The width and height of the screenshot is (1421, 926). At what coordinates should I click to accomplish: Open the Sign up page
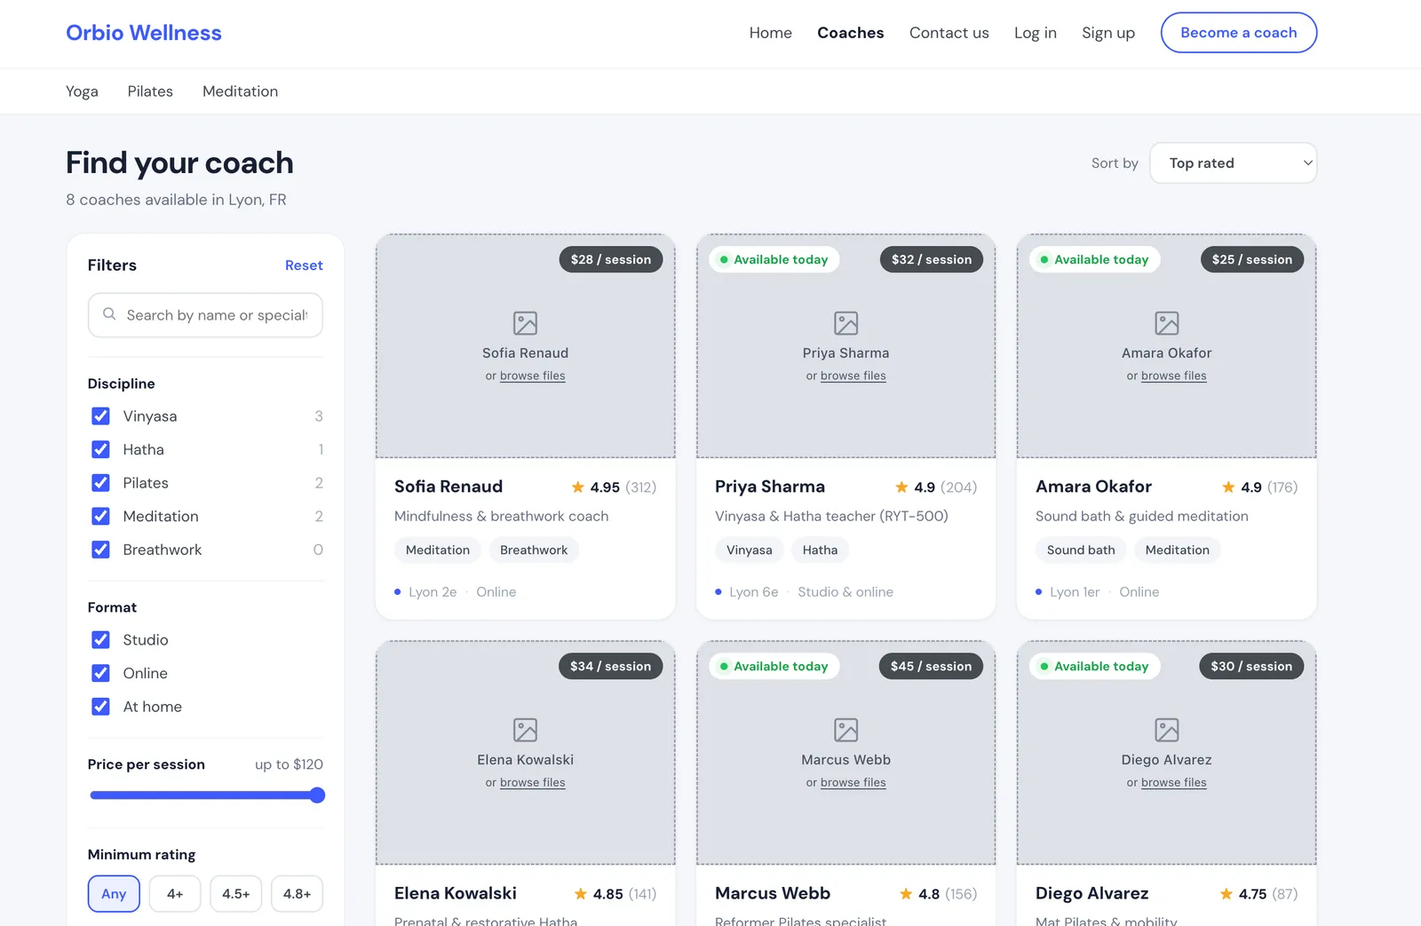[x=1107, y=33]
